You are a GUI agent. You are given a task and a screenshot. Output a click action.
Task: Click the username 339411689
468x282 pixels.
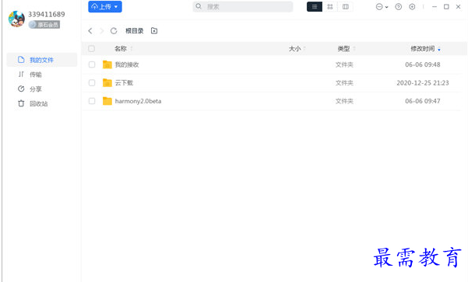tap(46, 14)
